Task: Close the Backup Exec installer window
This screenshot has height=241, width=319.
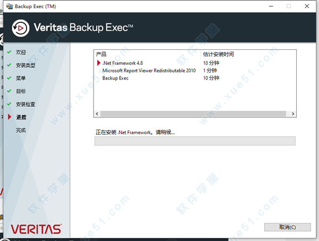Action: tap(307, 6)
